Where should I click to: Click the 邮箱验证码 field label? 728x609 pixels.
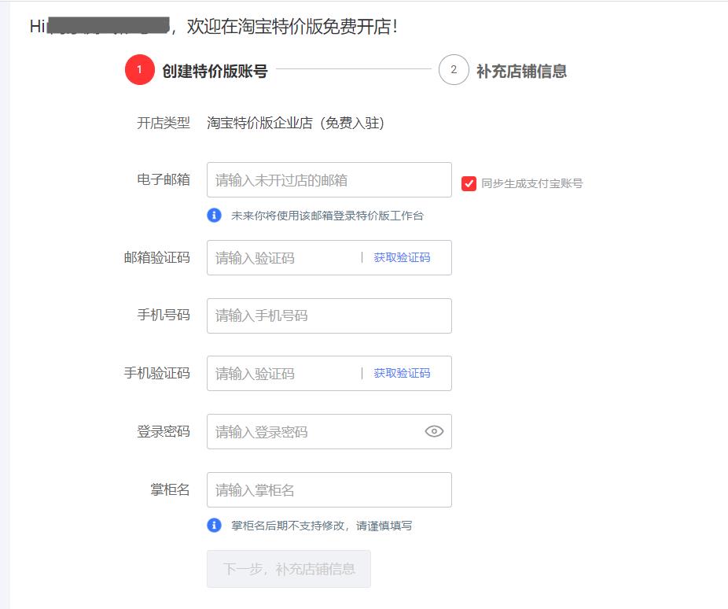click(x=157, y=257)
